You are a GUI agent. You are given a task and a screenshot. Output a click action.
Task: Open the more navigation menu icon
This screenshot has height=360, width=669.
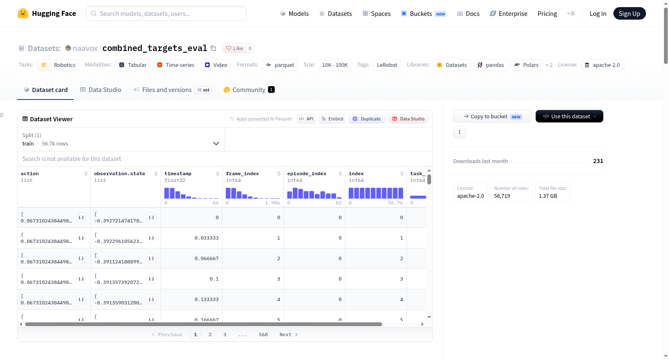tap(571, 13)
